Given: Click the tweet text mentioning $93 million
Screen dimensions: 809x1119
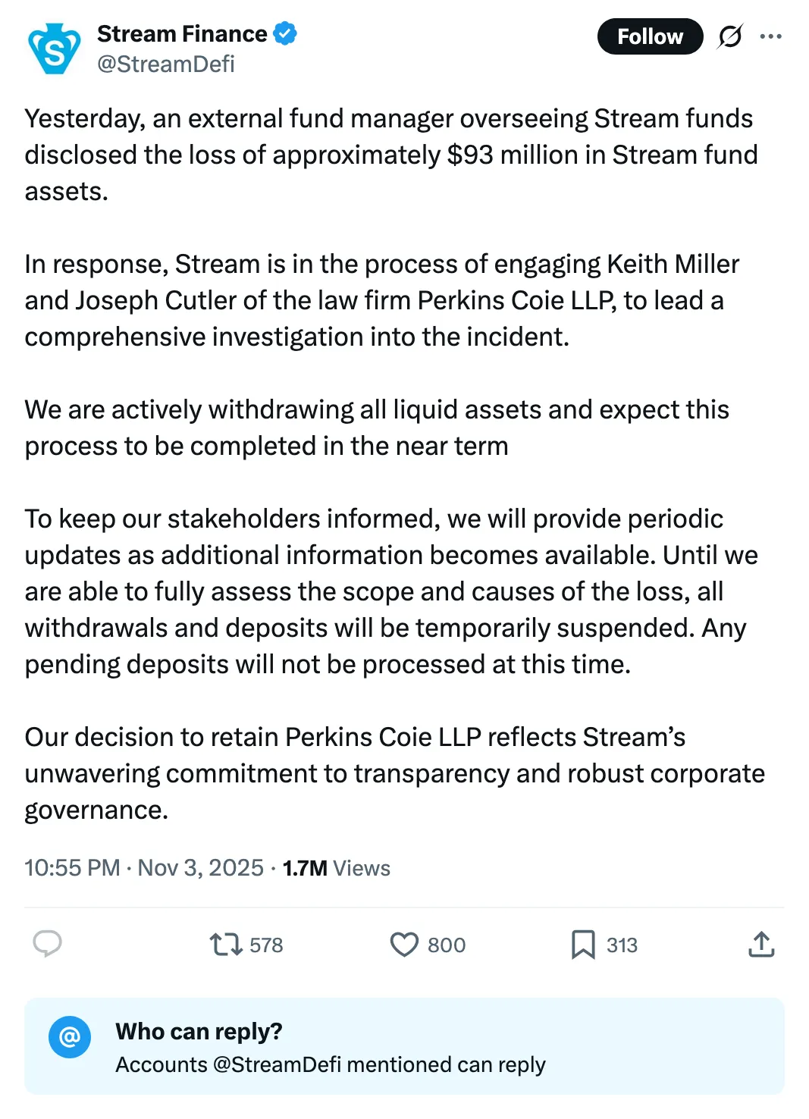Looking at the screenshot, I should tap(390, 155).
